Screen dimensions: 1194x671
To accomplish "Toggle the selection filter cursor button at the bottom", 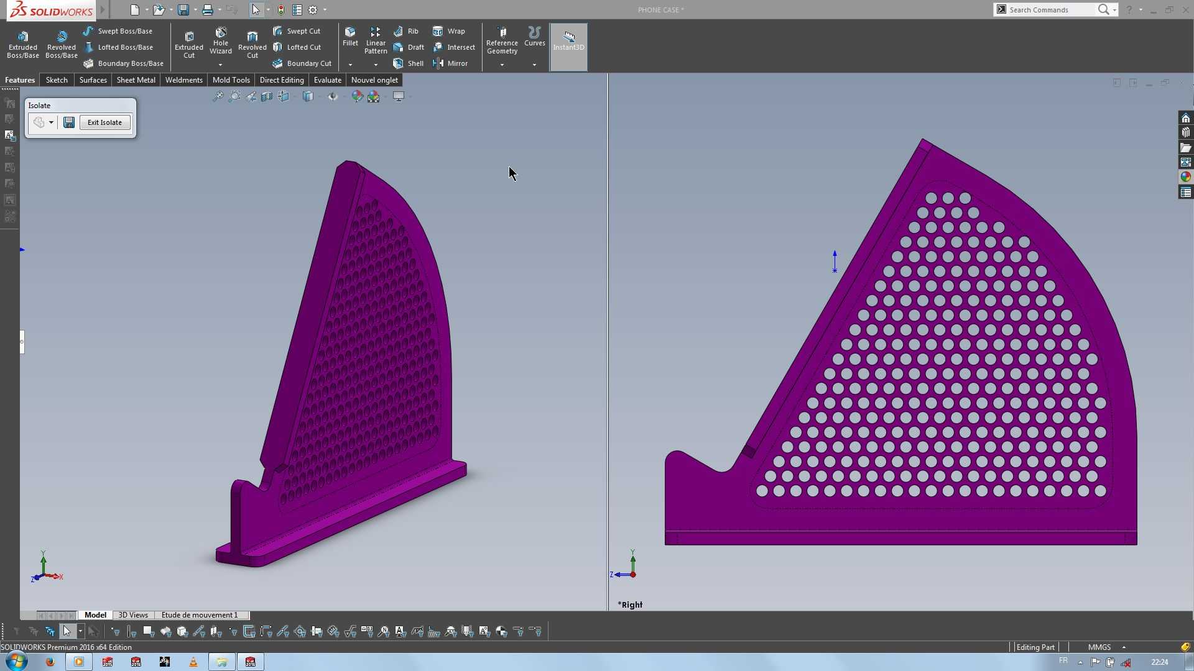I will pyautogui.click(x=67, y=632).
